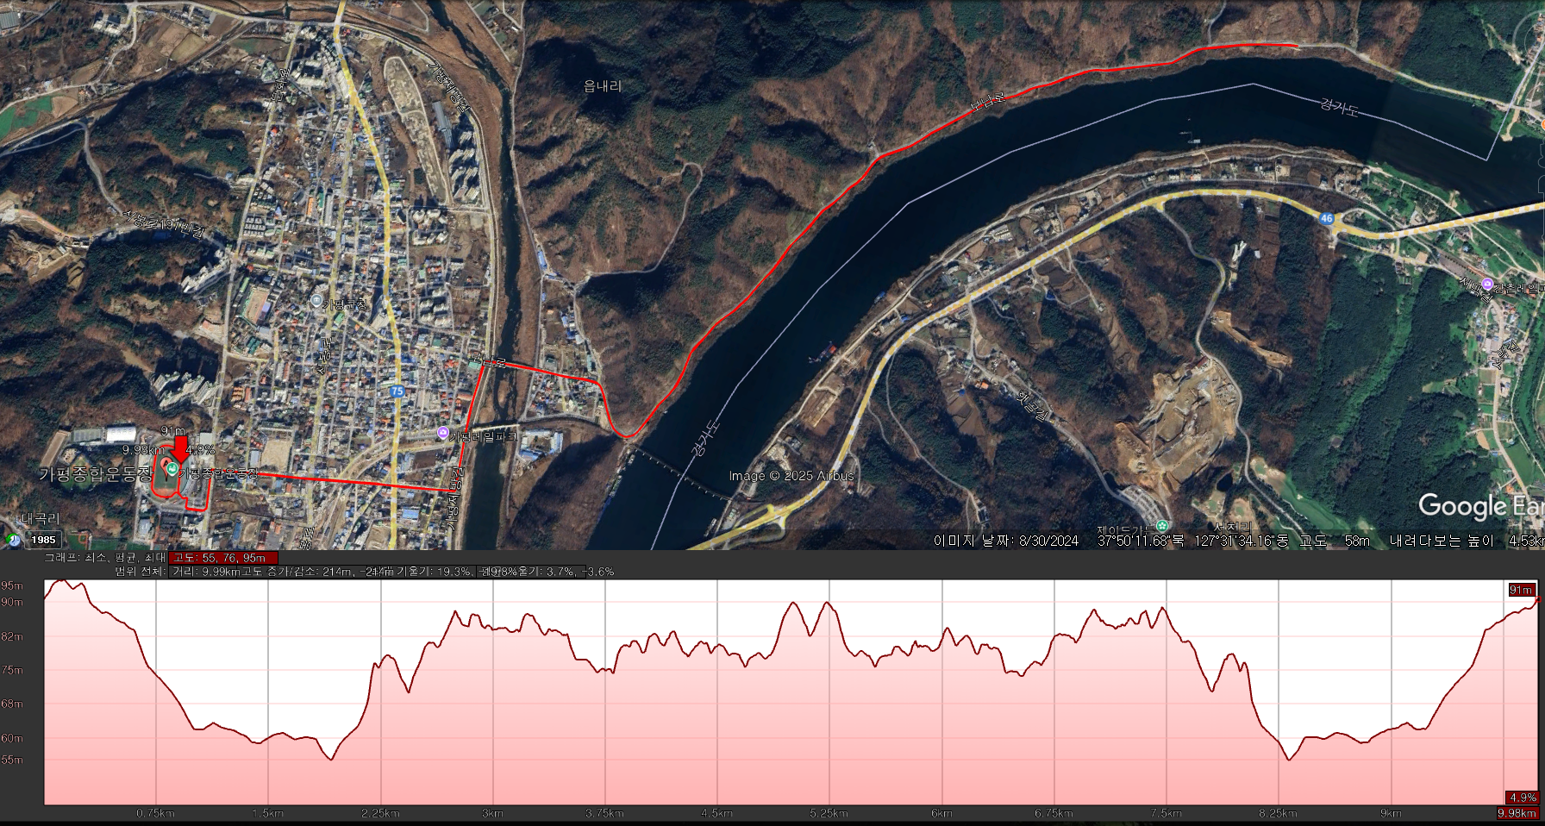Click the 9.98km distance tag on chart axis
Viewport: 1545px width, 826px height.
[1517, 813]
